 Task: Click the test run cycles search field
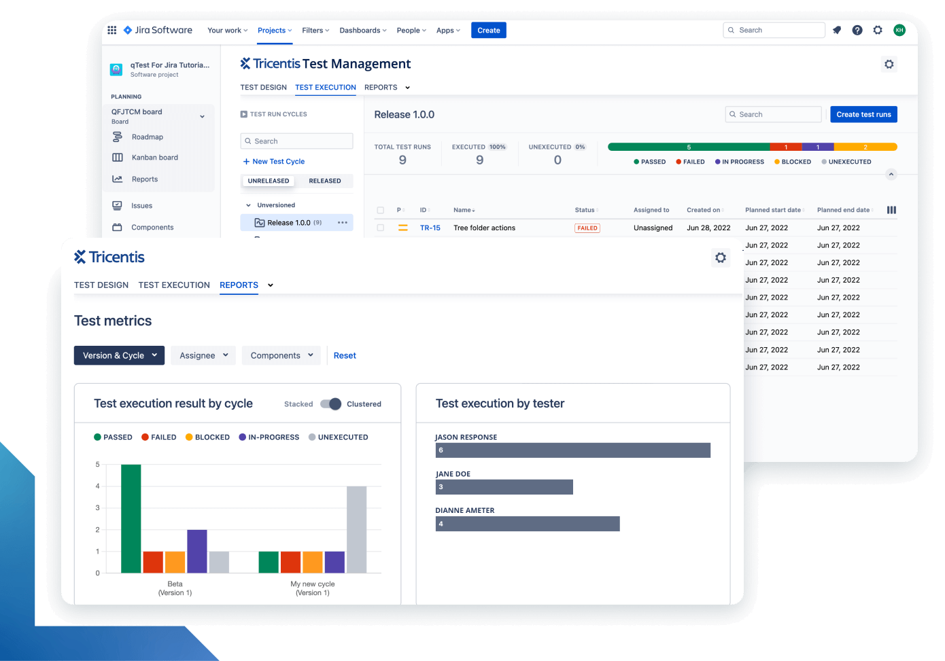coord(296,141)
